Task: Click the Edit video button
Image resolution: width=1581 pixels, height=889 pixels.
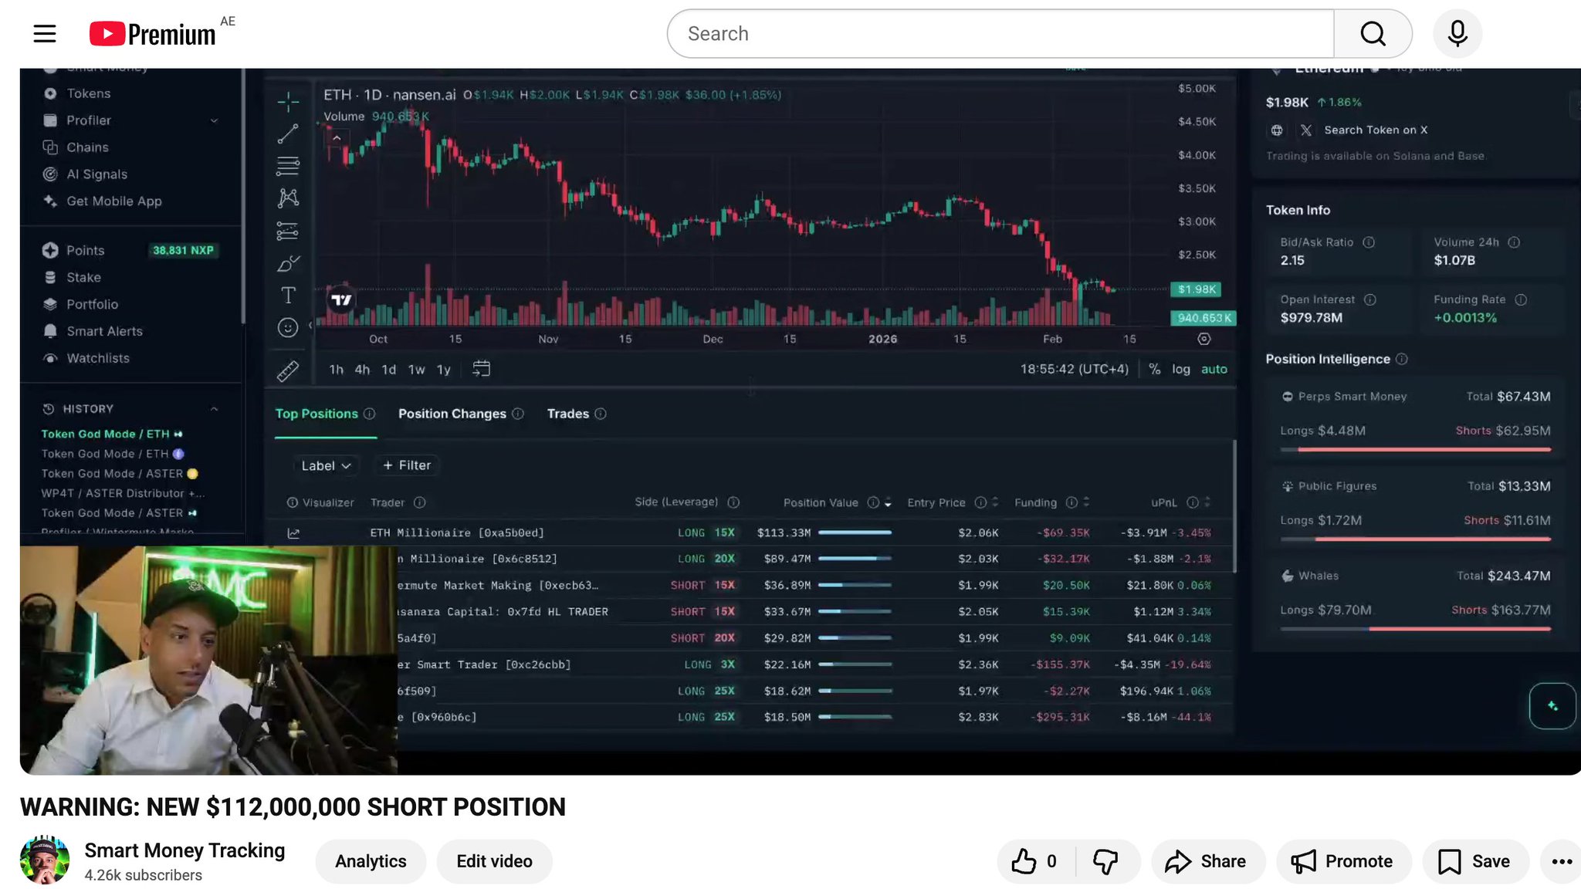Action: pyautogui.click(x=494, y=861)
